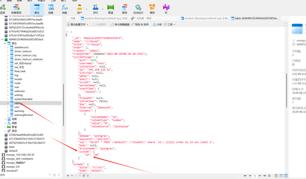Open the 视图 view toolbar button
Image resolution: width=306 pixels, height=179 pixels.
pyautogui.click(x=51, y=9)
